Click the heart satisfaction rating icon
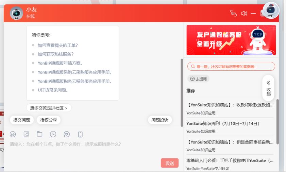Screen dimensions: 286x172 pyautogui.click(x=67, y=134)
